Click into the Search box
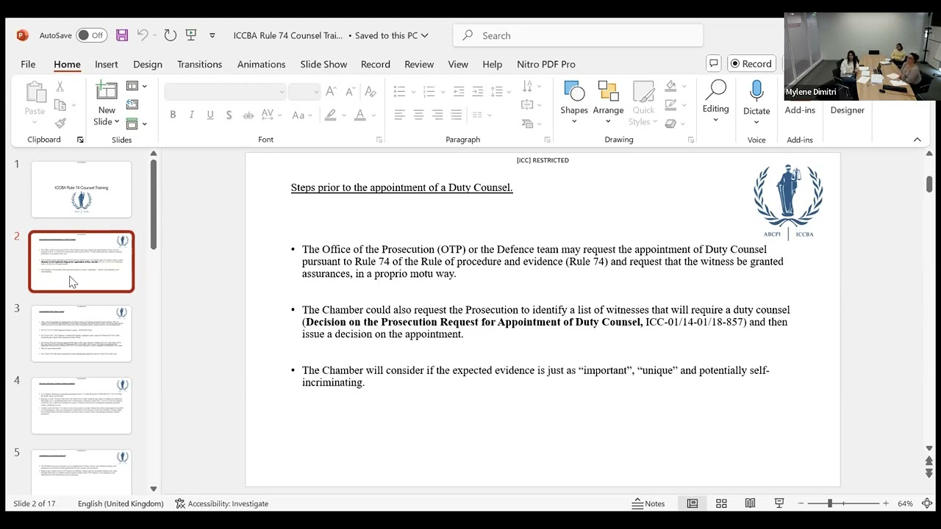Screen dimensions: 941x529 click(579, 35)
